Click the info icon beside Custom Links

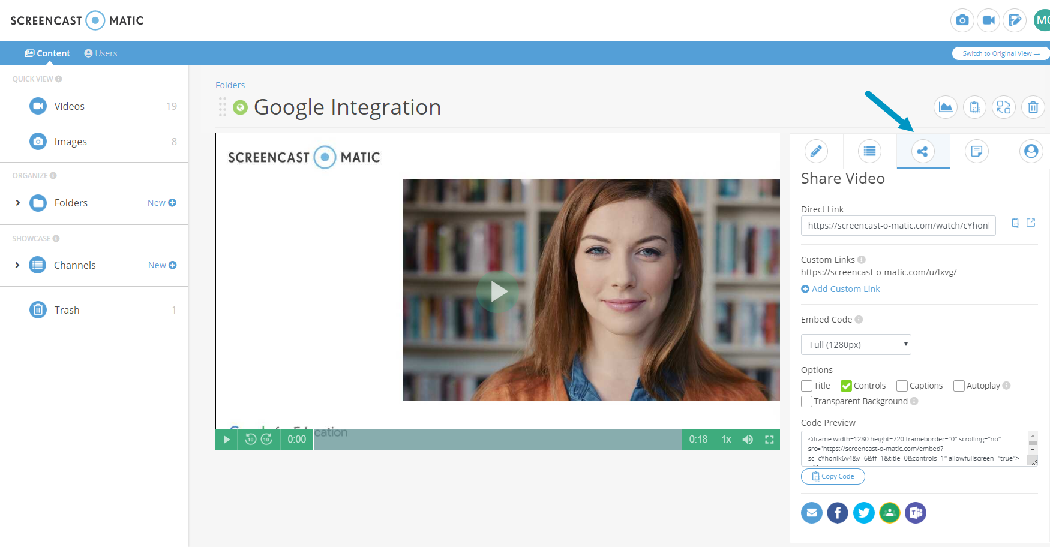(862, 260)
